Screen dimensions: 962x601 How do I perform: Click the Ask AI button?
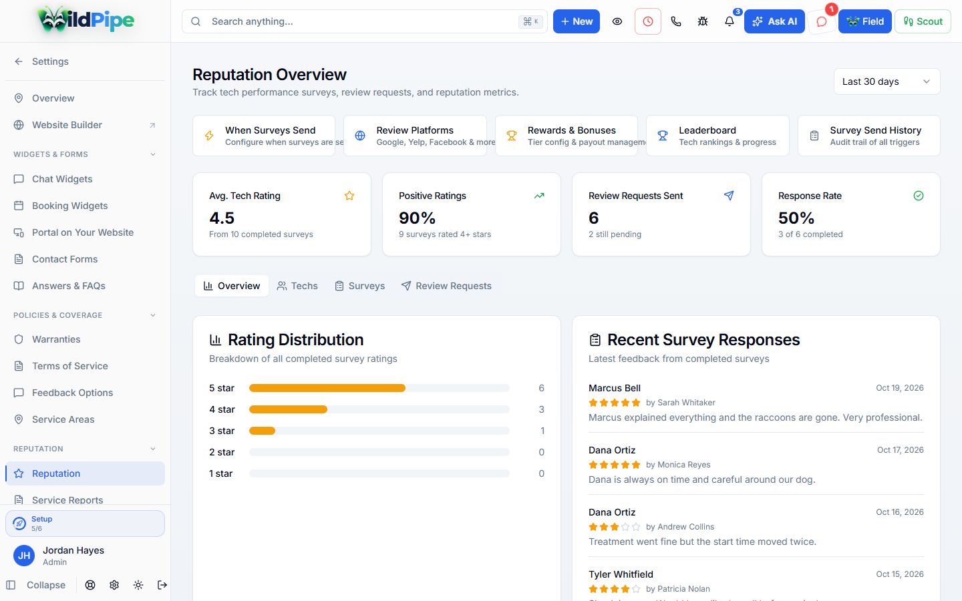click(x=774, y=21)
